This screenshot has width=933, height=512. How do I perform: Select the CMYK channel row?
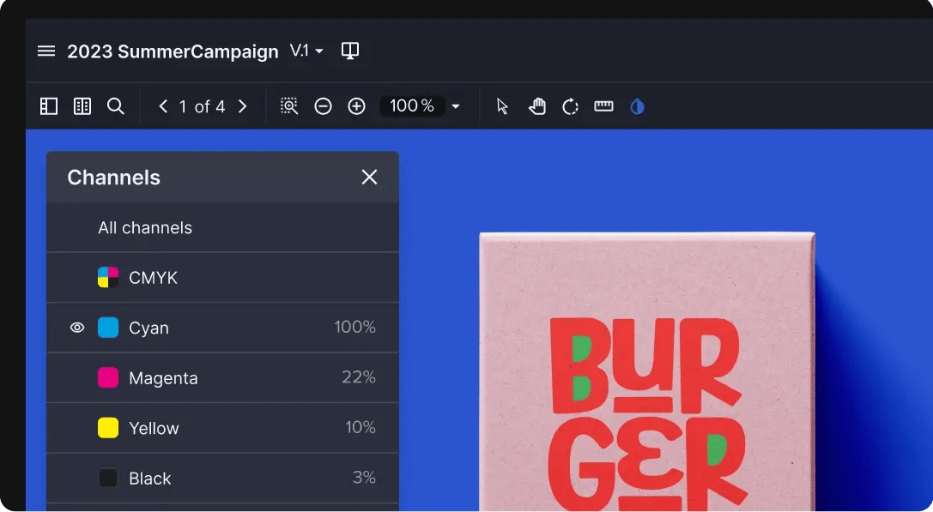click(x=153, y=278)
